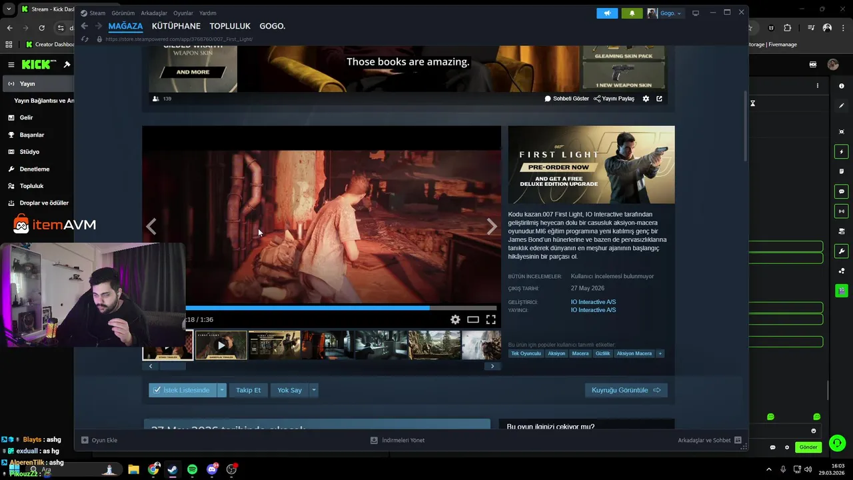Open Kick chat settings gear

coord(787,447)
